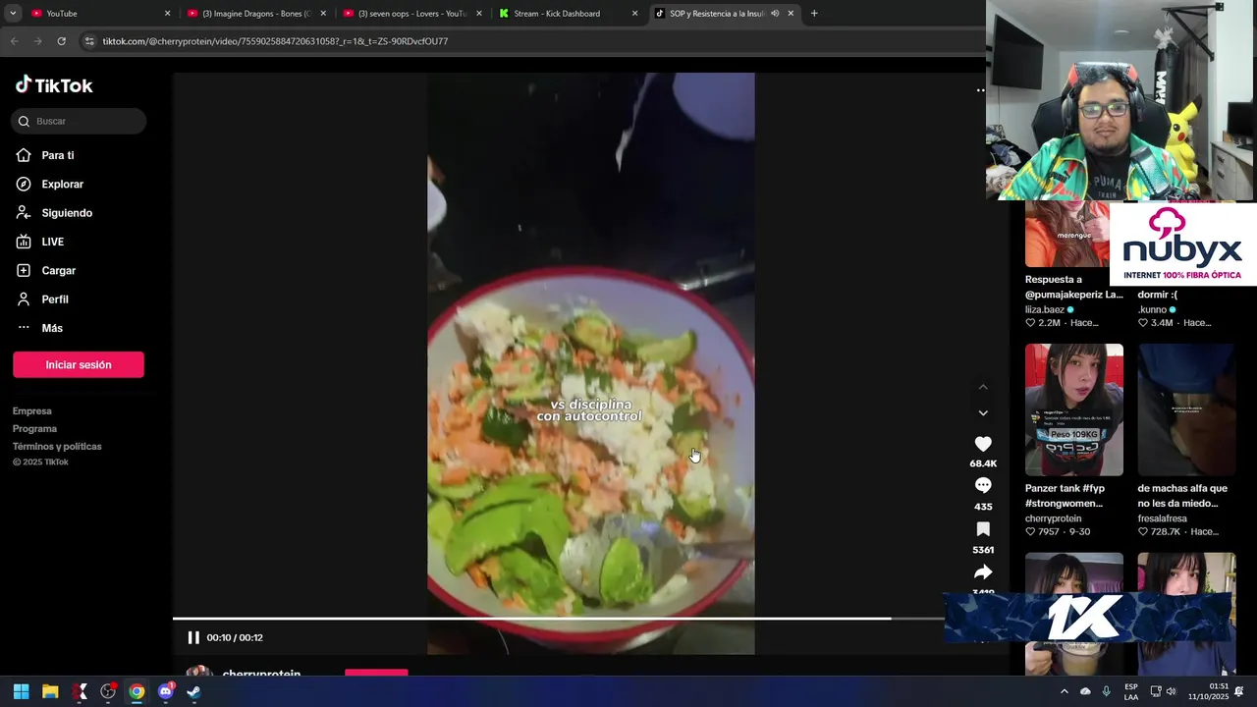Like the video with heart icon
This screenshot has width=1257, height=707.
pos(983,444)
